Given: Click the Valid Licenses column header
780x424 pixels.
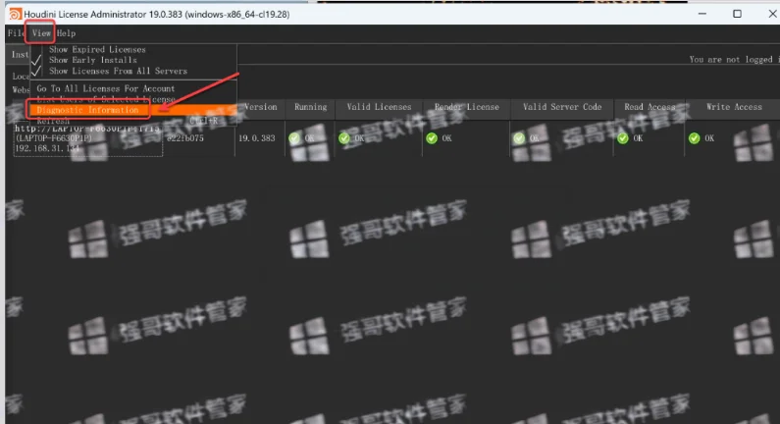Looking at the screenshot, I should pyautogui.click(x=379, y=107).
